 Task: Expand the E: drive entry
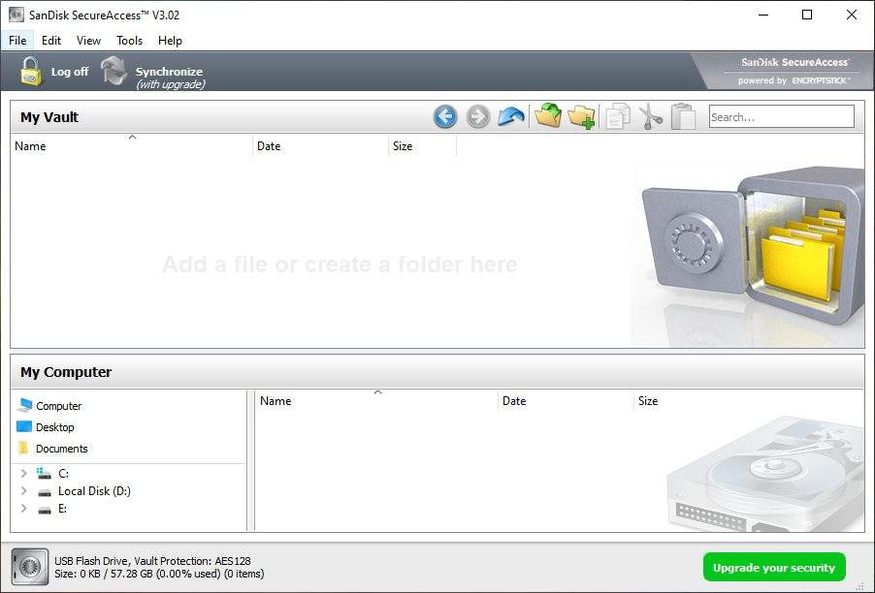pos(23,510)
